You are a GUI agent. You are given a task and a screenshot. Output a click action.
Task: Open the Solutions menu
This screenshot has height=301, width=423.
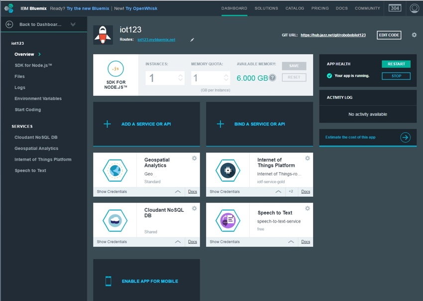(266, 8)
